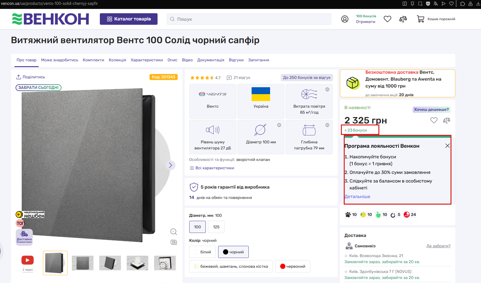This screenshot has width=481, height=283.
Task: Click 100 бонусів Отримати in header
Action: 366,19
